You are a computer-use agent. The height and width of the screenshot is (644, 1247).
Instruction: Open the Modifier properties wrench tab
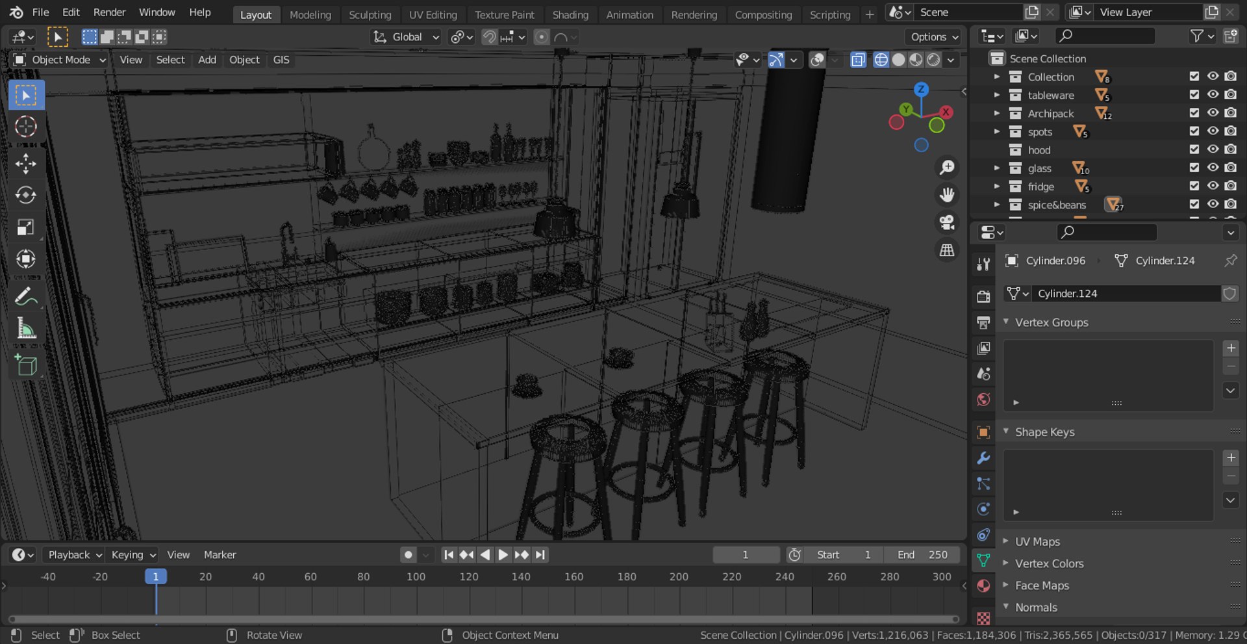tap(983, 458)
